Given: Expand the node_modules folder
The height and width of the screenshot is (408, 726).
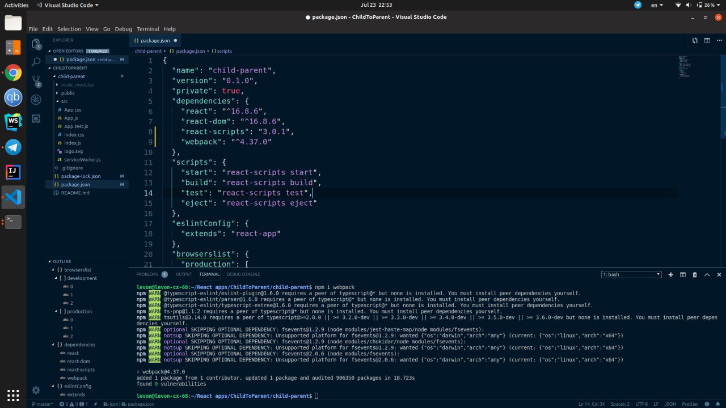Looking at the screenshot, I should tap(77, 84).
